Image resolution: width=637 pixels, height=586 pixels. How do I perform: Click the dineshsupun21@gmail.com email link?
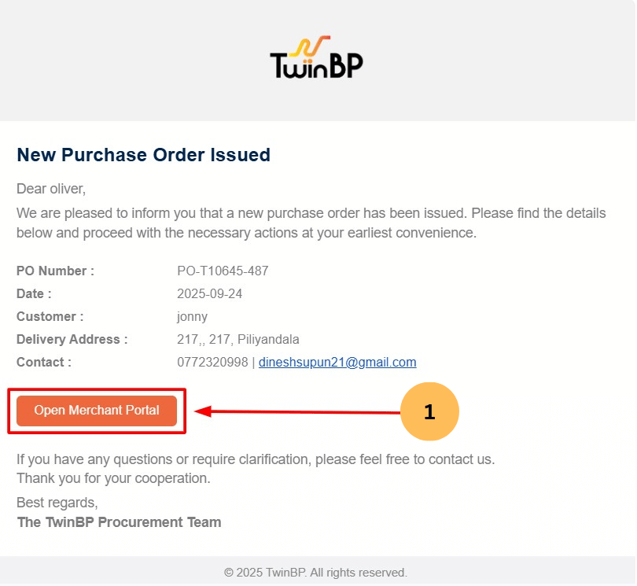tap(337, 363)
